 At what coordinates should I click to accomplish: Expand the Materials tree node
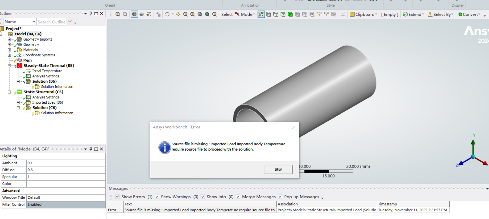[x=9, y=50]
